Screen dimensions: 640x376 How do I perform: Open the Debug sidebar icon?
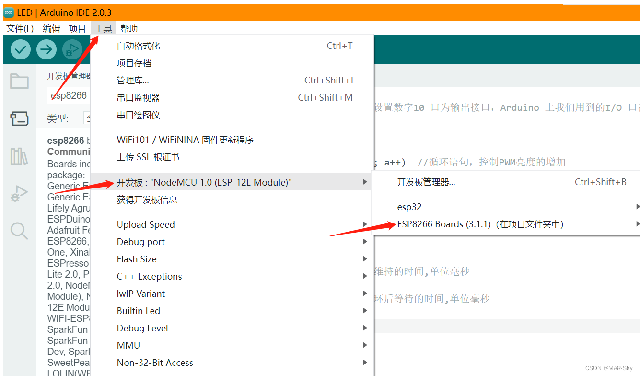click(19, 194)
